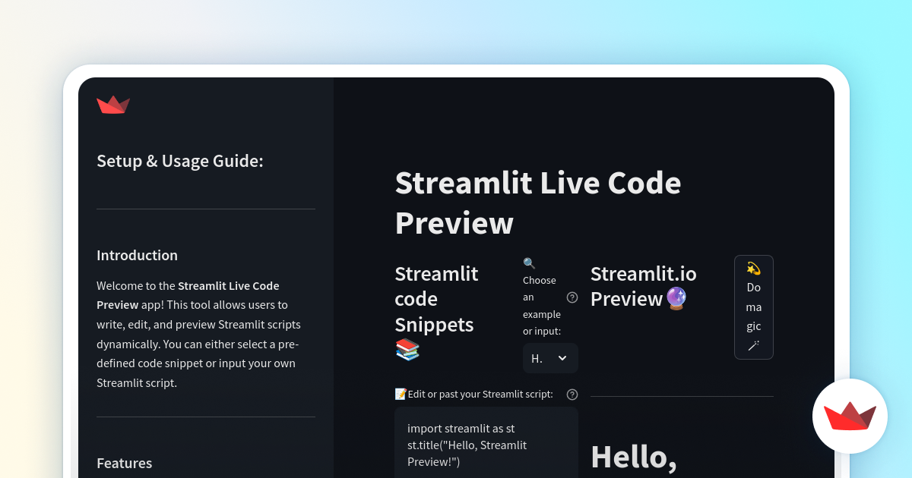This screenshot has height=478, width=912.
Task: Open help tooltip for Choose an example
Action: coord(572,297)
